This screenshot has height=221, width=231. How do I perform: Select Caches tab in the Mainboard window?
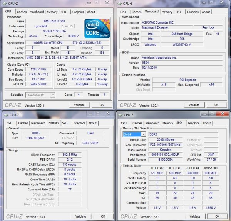coord(136,12)
